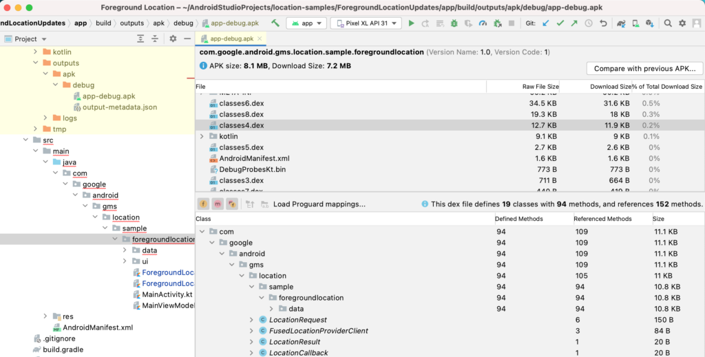
Task: Open Project panel options gear
Action: 173,39
